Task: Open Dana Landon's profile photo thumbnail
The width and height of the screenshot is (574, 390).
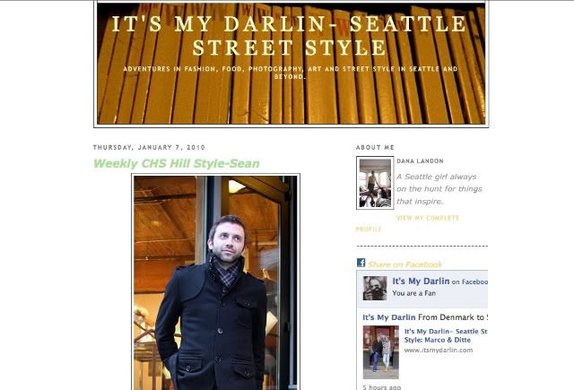Action: click(x=375, y=183)
